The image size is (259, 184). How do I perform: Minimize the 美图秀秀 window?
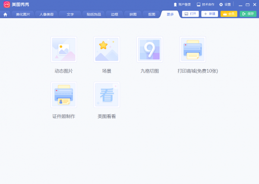(240, 5)
